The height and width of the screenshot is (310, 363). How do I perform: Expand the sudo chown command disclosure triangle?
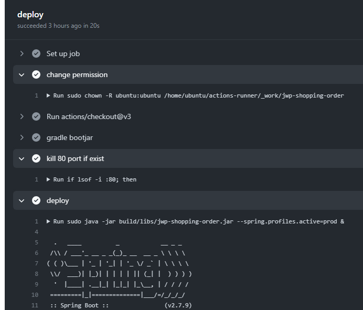click(x=48, y=95)
